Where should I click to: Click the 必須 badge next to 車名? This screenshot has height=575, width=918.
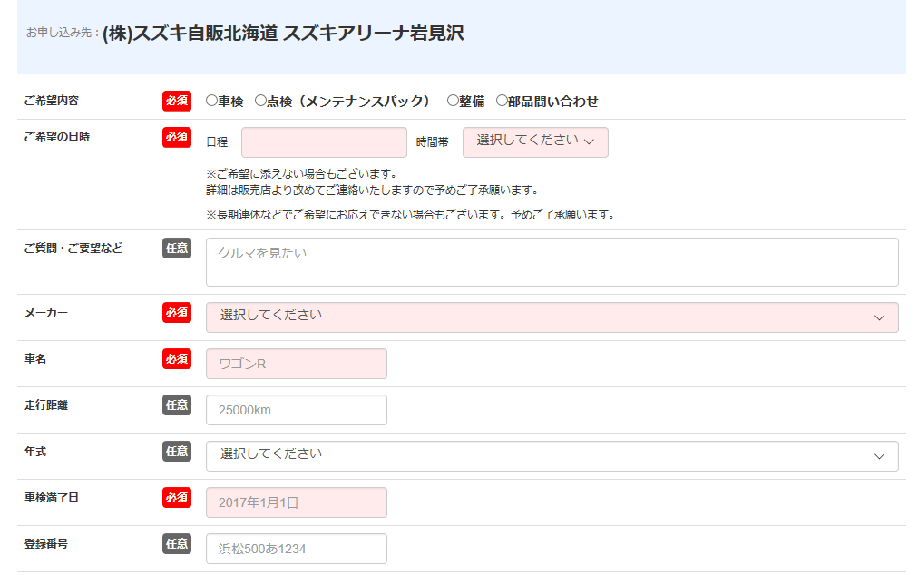click(177, 359)
